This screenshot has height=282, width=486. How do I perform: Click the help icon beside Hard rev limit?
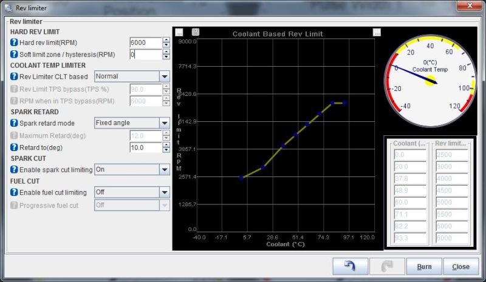point(15,43)
